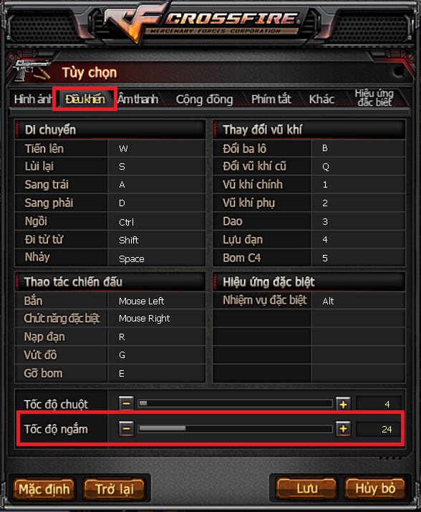The image size is (421, 512).
Task: Decrease aim speed (Tốc độ ngắm) minus button
Action: pyautogui.click(x=127, y=428)
